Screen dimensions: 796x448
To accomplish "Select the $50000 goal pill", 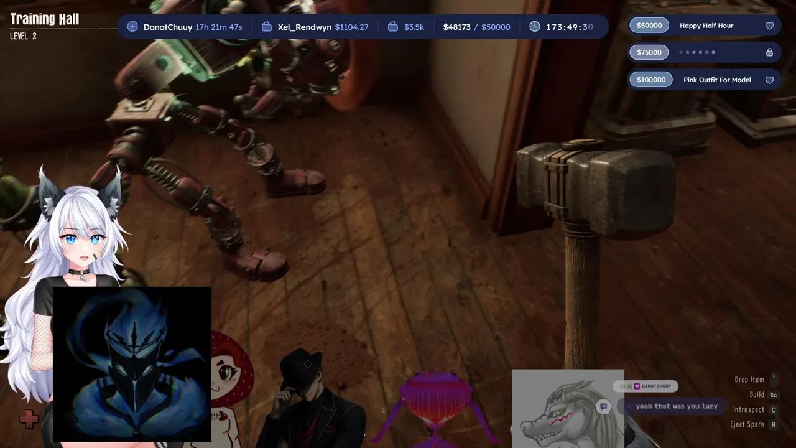I will tap(649, 26).
